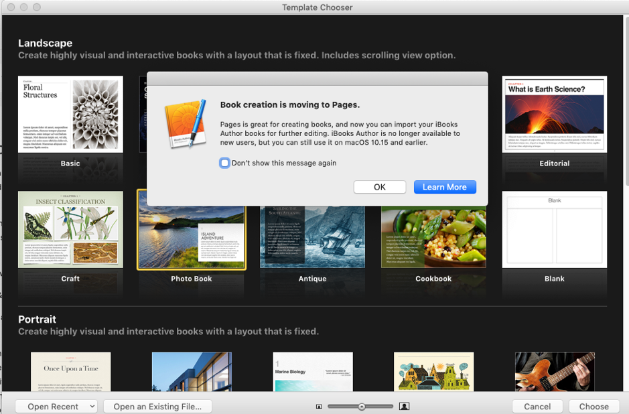The height and width of the screenshot is (414, 629).
Task: Click Open an Existing File button
Action: click(157, 407)
